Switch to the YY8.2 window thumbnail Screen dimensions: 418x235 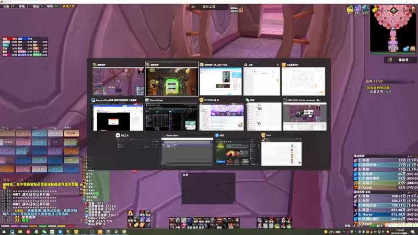click(282, 152)
